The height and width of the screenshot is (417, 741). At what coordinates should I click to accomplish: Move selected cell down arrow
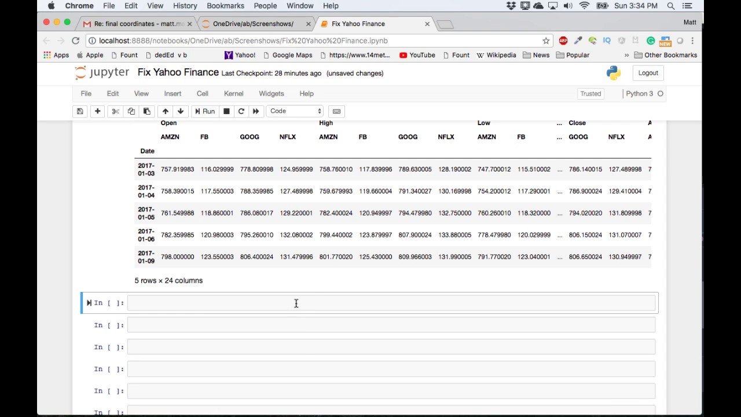[x=181, y=111]
